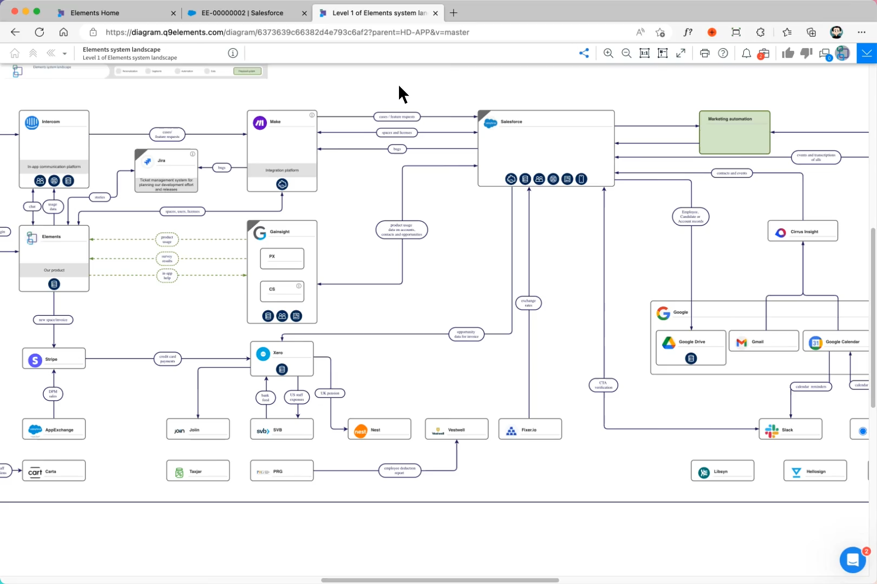Viewport: 877px width, 584px height.
Task: Click the cloud icon in Salesforce box
Action: point(511,179)
